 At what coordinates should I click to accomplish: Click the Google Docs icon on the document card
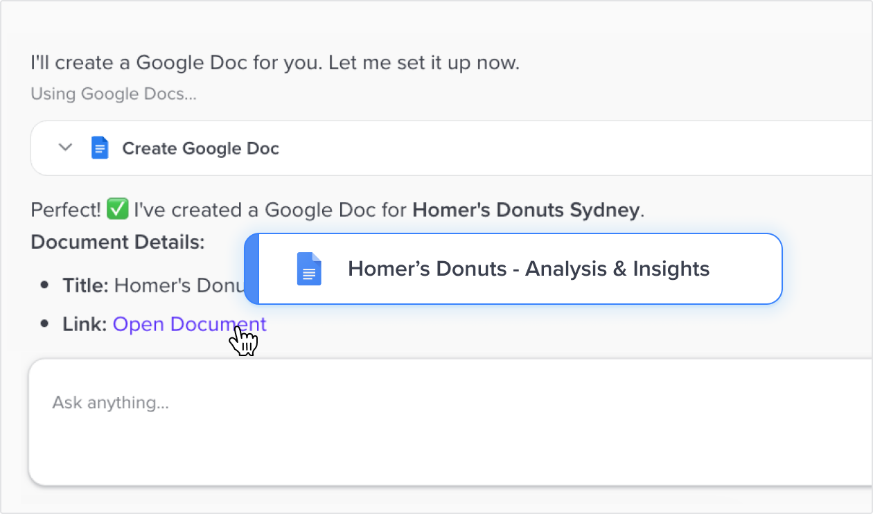[308, 269]
